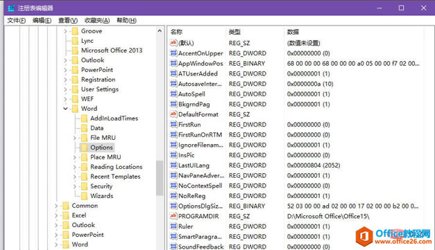
Task: Select the NoReReg value icon
Action: pyautogui.click(x=173, y=196)
